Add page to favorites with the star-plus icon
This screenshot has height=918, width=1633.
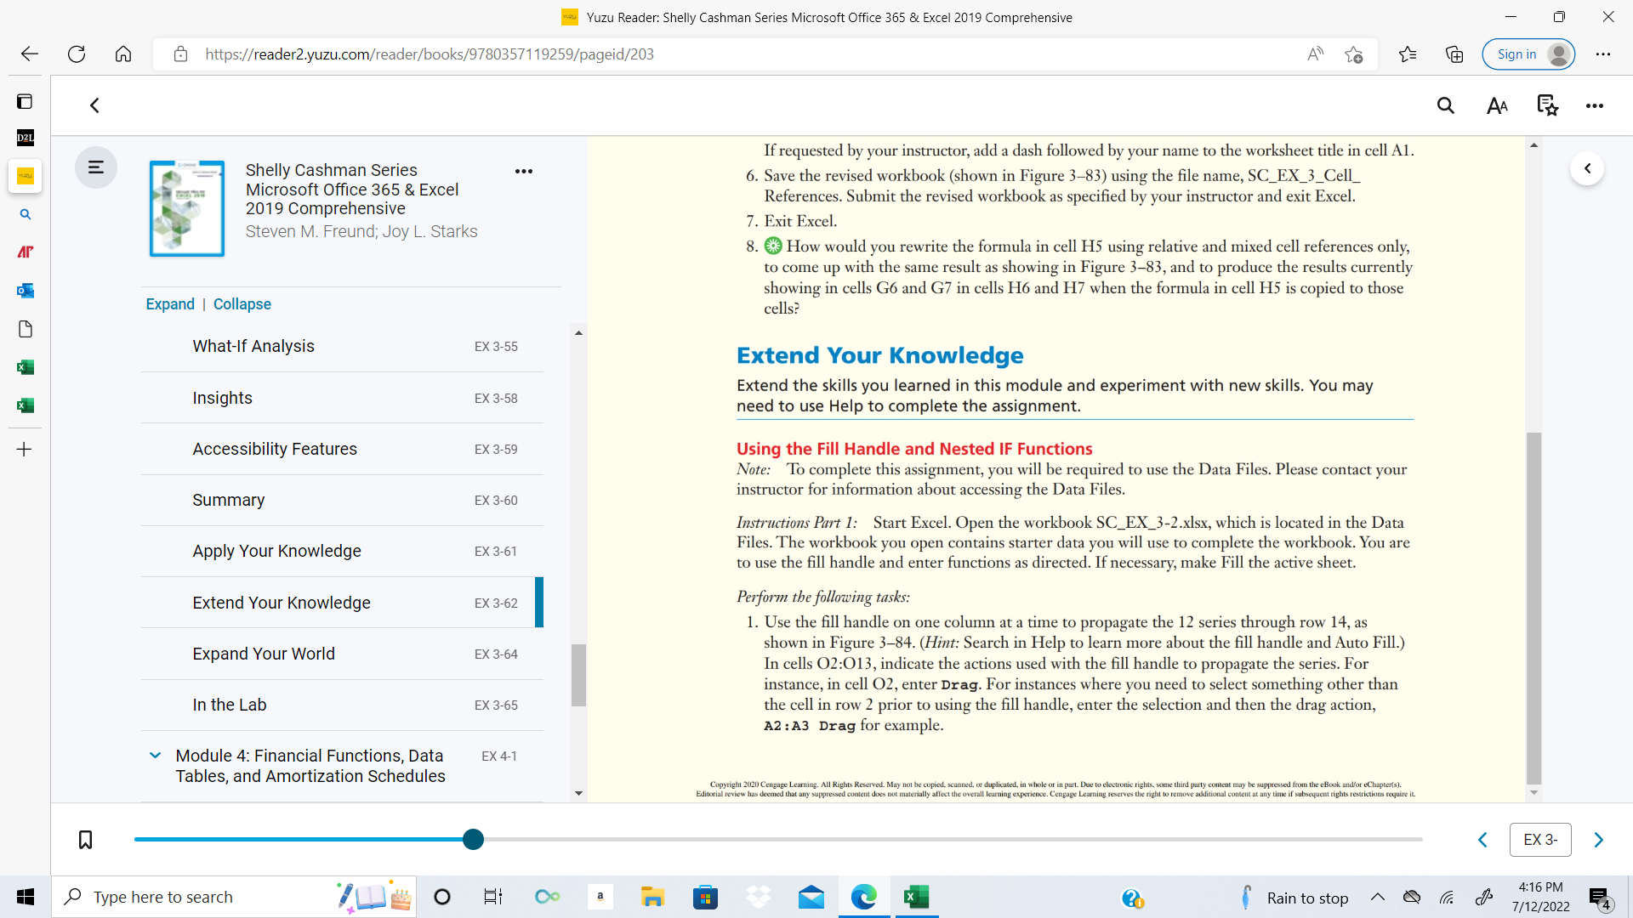(1354, 54)
